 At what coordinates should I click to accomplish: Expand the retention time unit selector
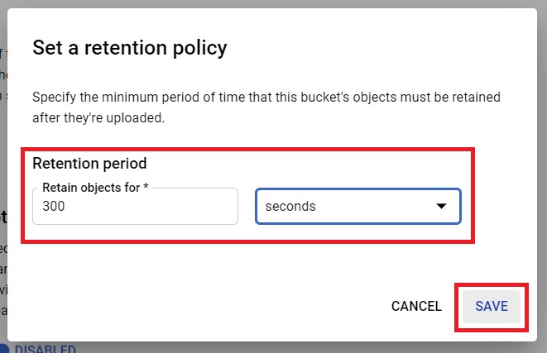click(358, 207)
